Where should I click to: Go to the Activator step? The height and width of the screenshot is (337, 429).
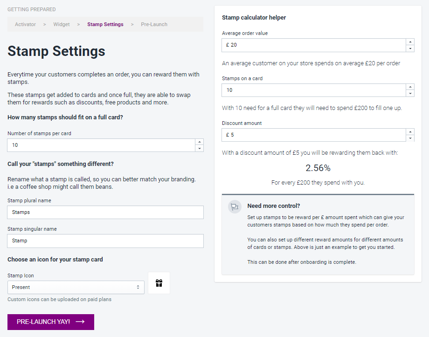point(25,24)
